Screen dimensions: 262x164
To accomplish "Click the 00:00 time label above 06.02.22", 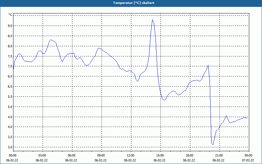I will [x=12, y=155].
